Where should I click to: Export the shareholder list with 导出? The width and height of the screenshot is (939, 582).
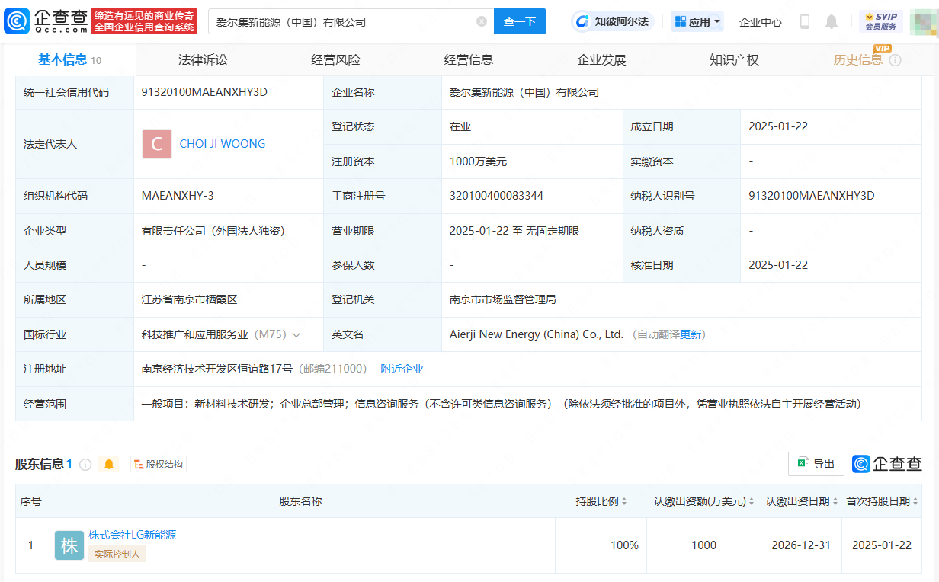[816, 464]
